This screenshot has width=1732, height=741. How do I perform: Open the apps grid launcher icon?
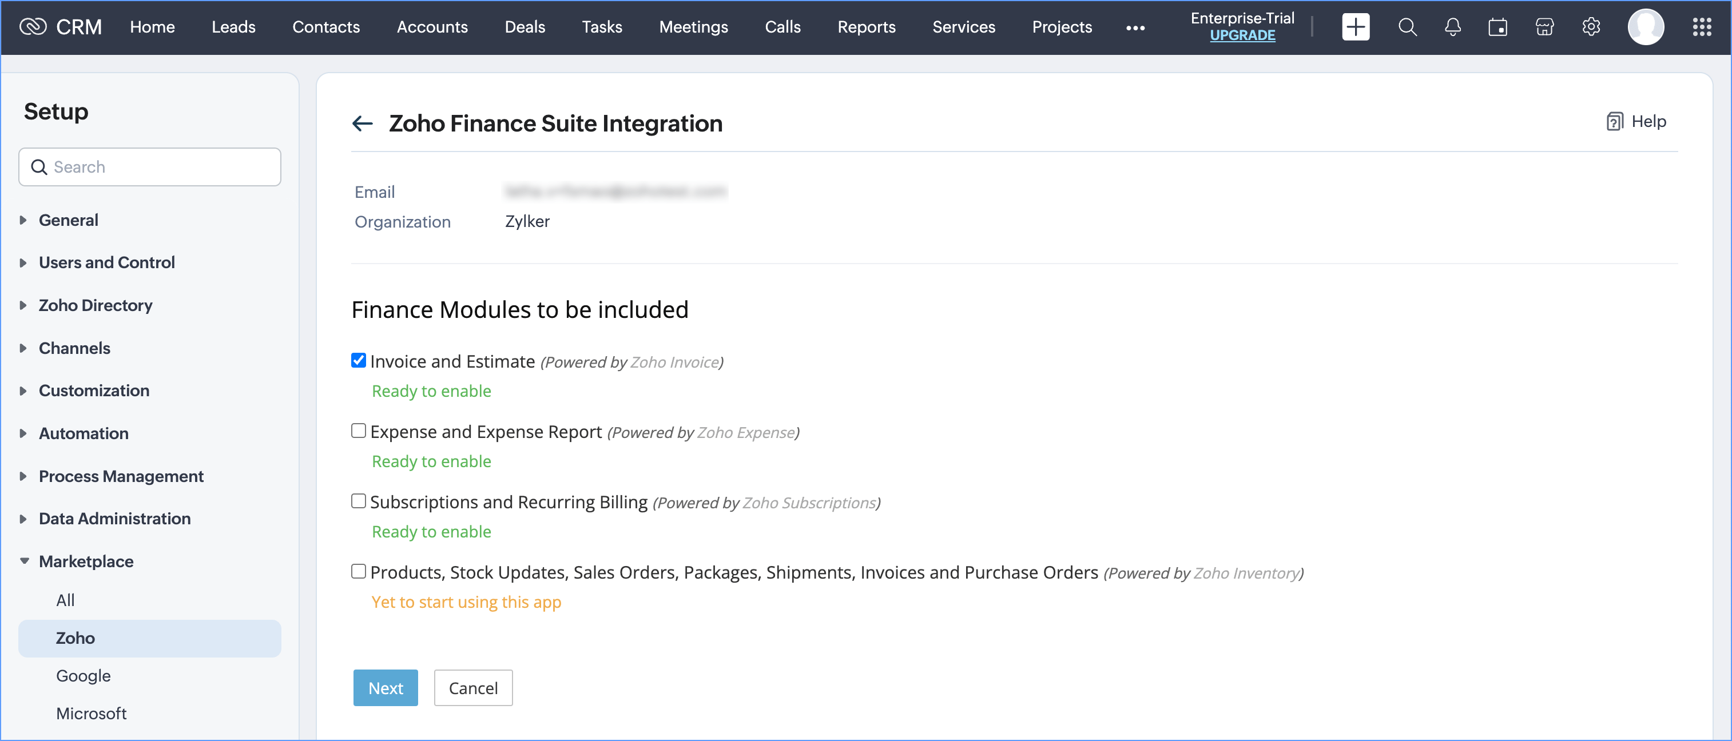(1701, 27)
